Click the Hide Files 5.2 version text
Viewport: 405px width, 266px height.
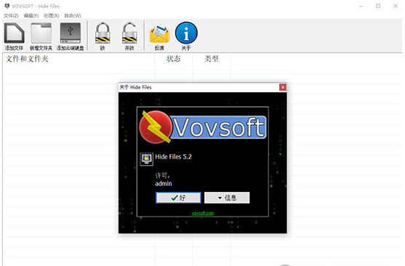[173, 157]
